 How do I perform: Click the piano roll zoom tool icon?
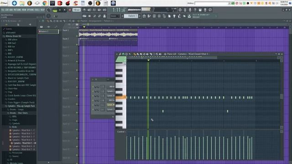pos(157,54)
